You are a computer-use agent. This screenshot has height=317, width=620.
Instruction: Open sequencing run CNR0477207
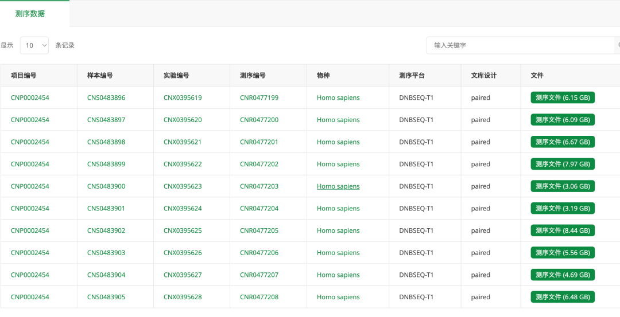point(259,275)
